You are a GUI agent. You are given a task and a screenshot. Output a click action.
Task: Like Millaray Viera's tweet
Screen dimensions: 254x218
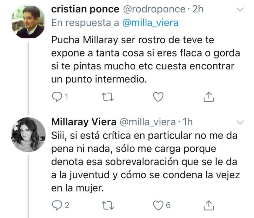coord(159,205)
